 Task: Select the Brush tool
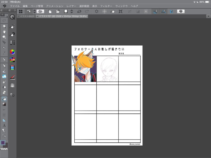[4, 71]
